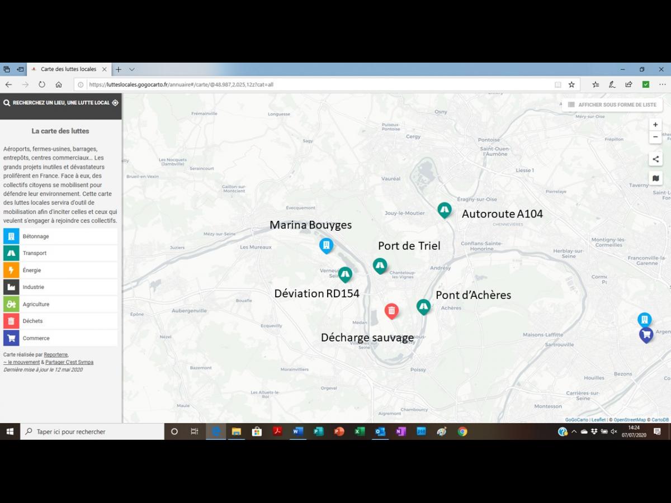Select the red Décharge sauvage trash marker
The height and width of the screenshot is (503, 671).
[391, 310]
